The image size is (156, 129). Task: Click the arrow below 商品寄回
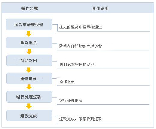(29, 70)
